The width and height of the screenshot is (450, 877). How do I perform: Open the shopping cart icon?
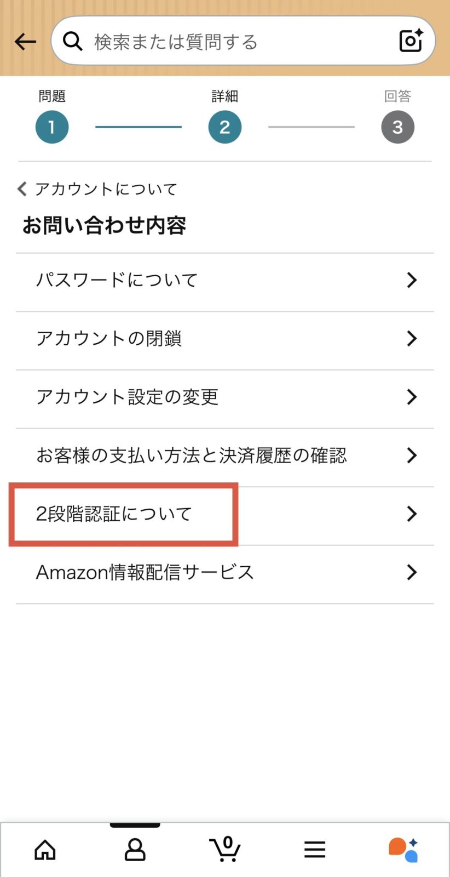coord(225,849)
